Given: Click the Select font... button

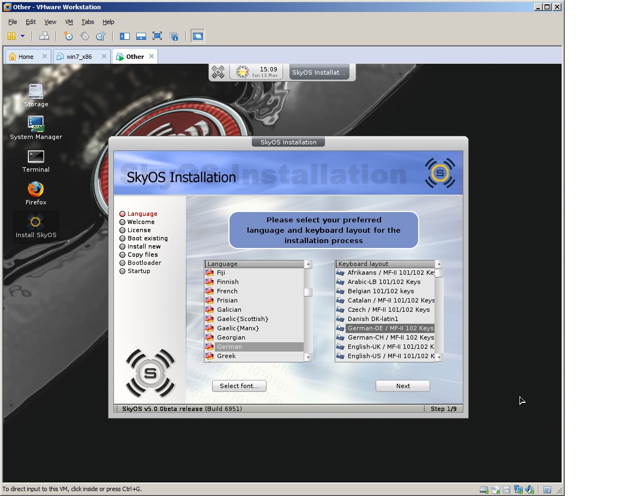Looking at the screenshot, I should point(239,386).
